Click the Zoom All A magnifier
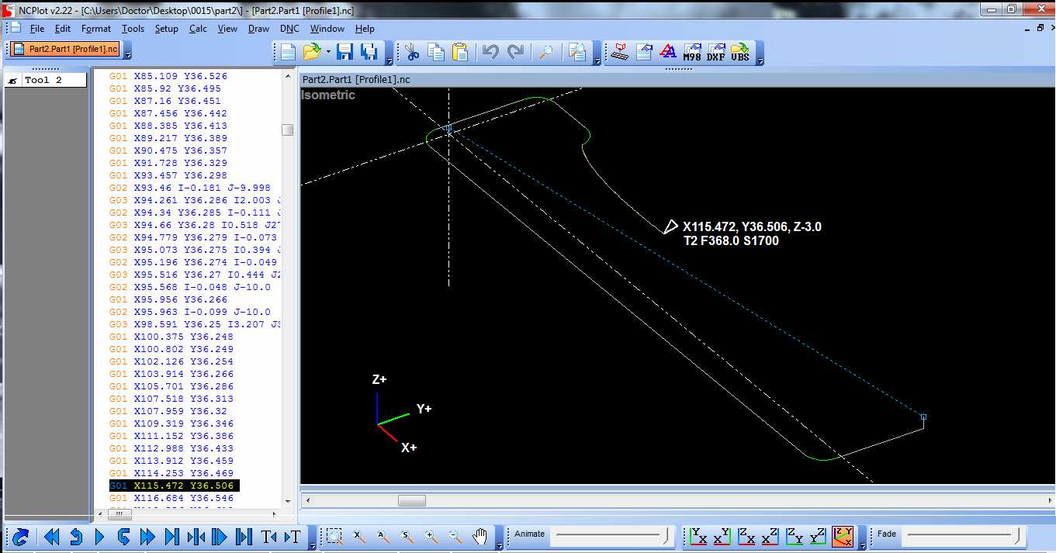Viewport: 1056px width, 553px height. 383,536
